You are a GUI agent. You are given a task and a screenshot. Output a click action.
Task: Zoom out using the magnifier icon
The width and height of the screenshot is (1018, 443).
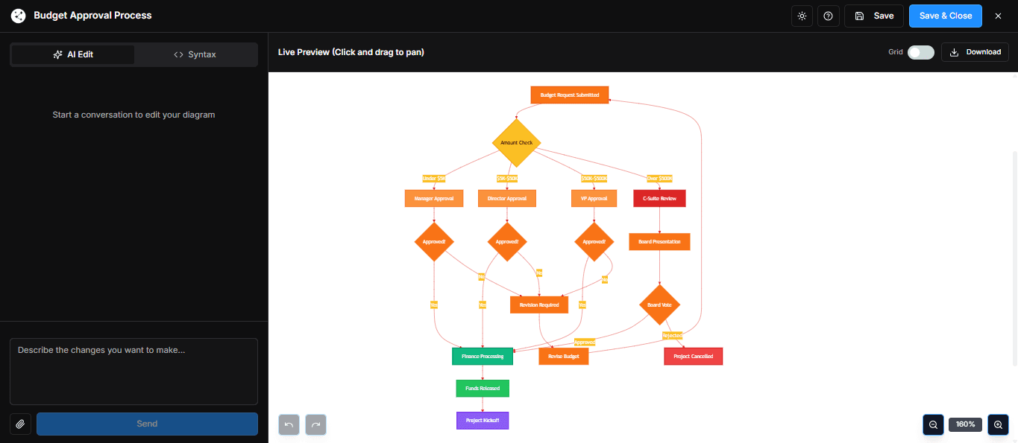tap(933, 424)
